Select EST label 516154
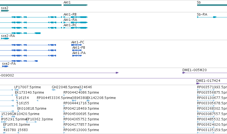This screenshot has width=227, height=134. click(22, 98)
